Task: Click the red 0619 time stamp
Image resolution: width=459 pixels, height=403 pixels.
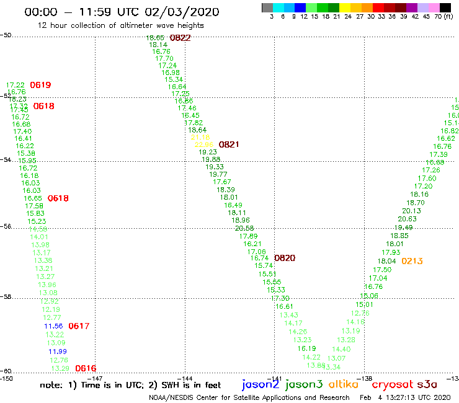Action: 40,85
